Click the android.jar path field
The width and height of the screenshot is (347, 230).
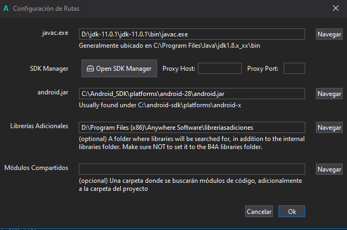pos(192,93)
